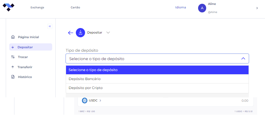Screen dimensions: 265x117
Task: Click the Aline avatar circle
Action: point(202,8)
